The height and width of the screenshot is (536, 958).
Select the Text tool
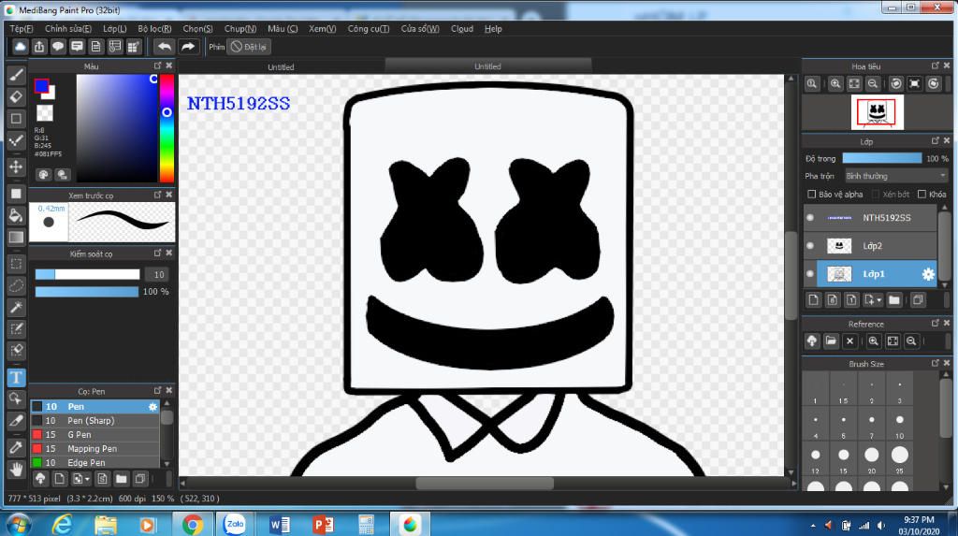pyautogui.click(x=17, y=377)
